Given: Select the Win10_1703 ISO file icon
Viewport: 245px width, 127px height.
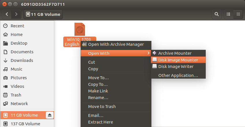Looking at the screenshot, I should point(79,29).
